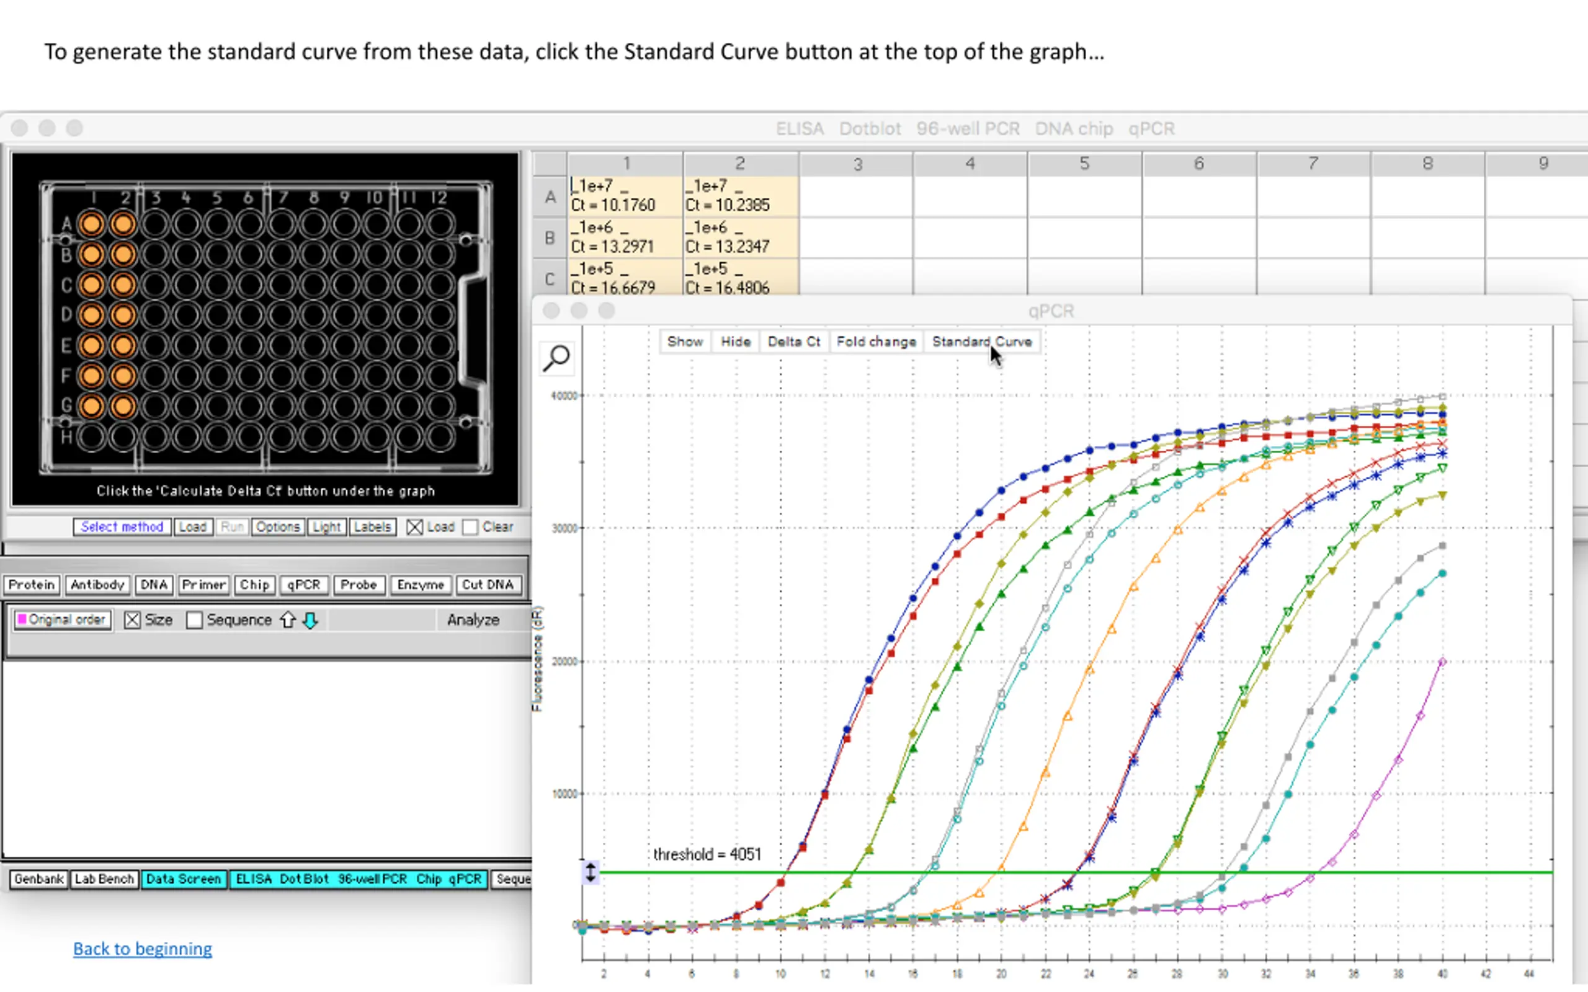The image size is (1588, 992).
Task: Open the Genbank tab
Action: click(38, 879)
